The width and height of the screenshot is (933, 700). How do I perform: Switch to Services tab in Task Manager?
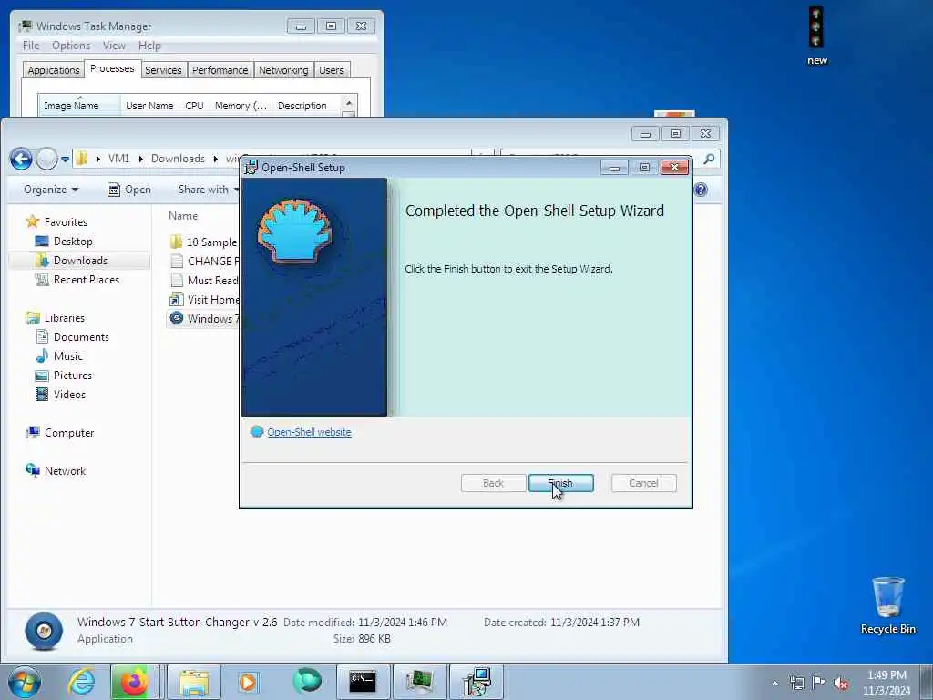163,70
